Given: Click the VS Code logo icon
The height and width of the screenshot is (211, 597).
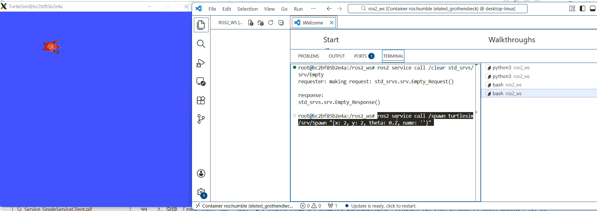Looking at the screenshot, I should click(199, 8).
